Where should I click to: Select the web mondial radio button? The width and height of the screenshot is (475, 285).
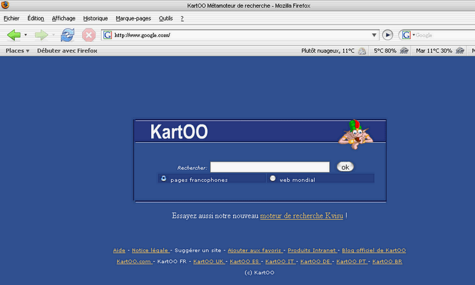point(273,178)
